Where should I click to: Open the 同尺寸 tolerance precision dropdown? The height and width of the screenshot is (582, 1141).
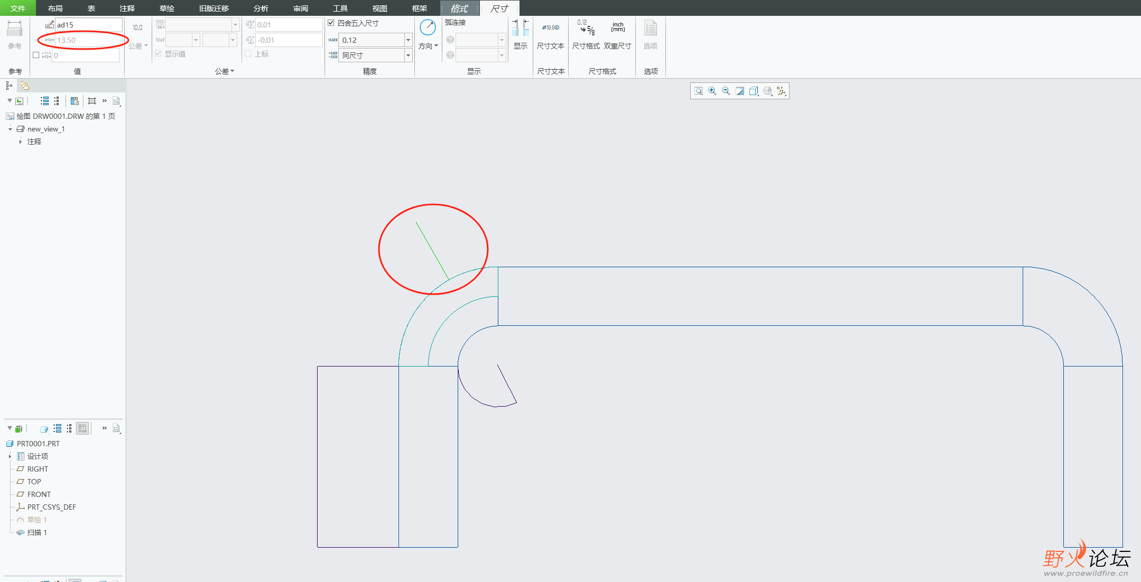[408, 55]
